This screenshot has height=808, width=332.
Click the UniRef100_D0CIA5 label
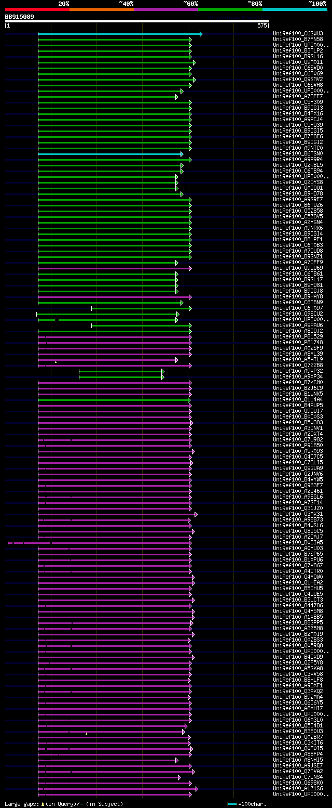point(298,542)
